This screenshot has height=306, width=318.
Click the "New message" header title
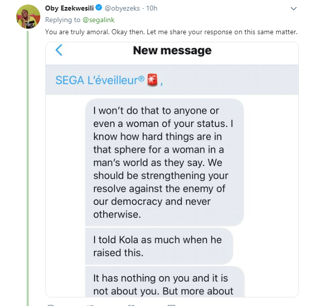click(172, 50)
